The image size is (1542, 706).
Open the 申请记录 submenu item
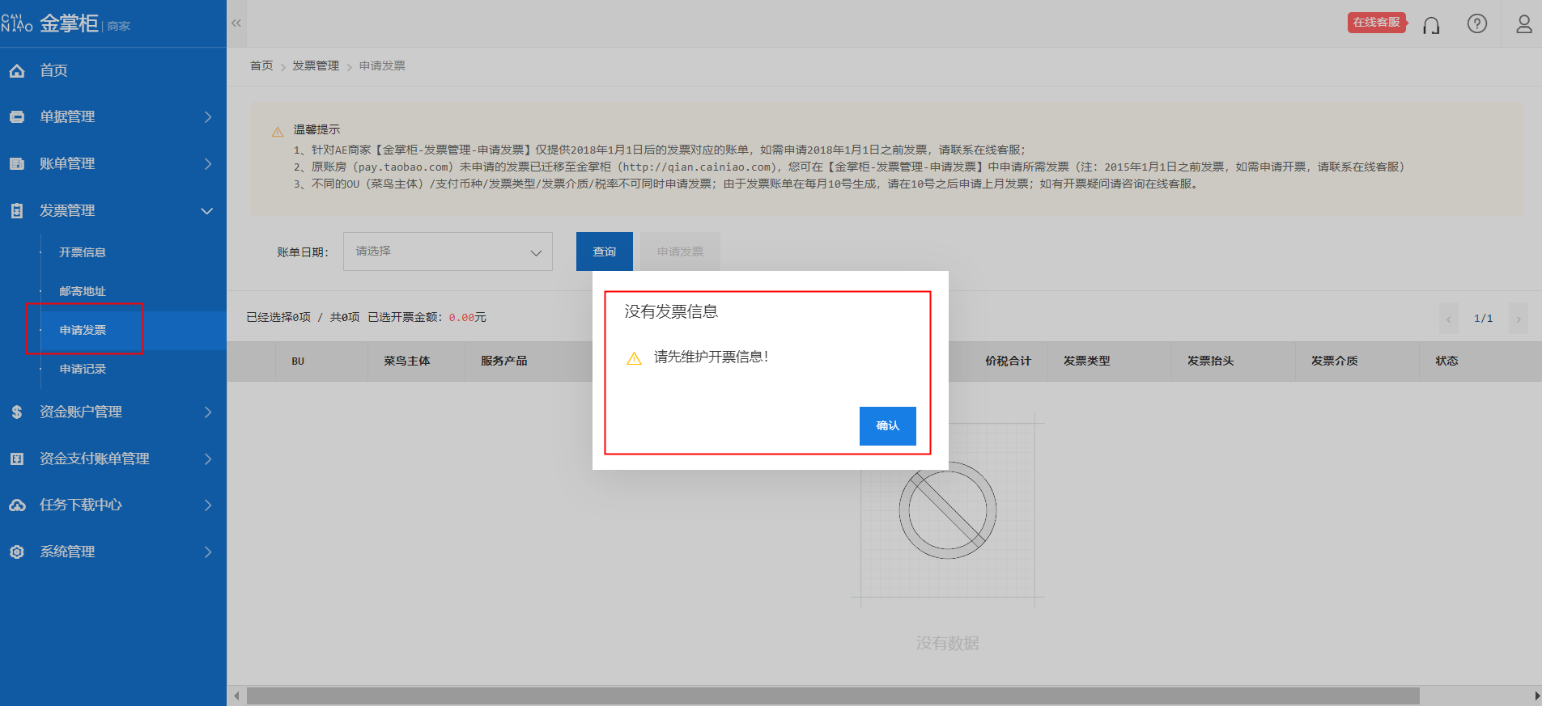point(83,369)
